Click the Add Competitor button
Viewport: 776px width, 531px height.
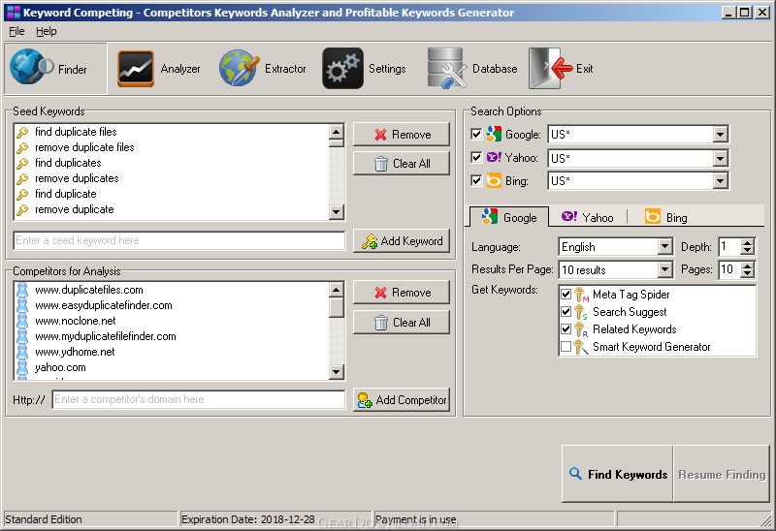tap(402, 399)
